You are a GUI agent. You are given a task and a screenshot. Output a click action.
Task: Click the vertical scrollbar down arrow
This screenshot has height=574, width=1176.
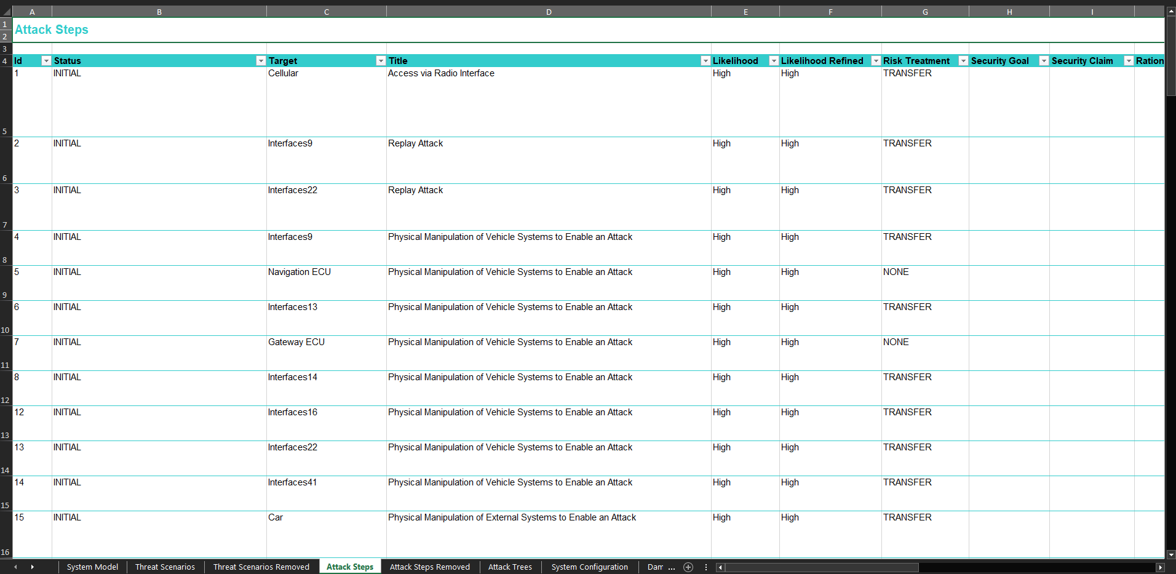(x=1170, y=554)
